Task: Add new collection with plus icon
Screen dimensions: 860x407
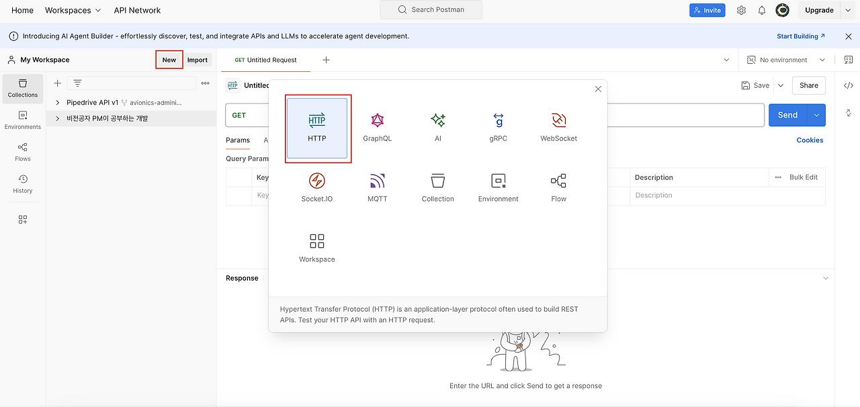Action: [x=58, y=83]
